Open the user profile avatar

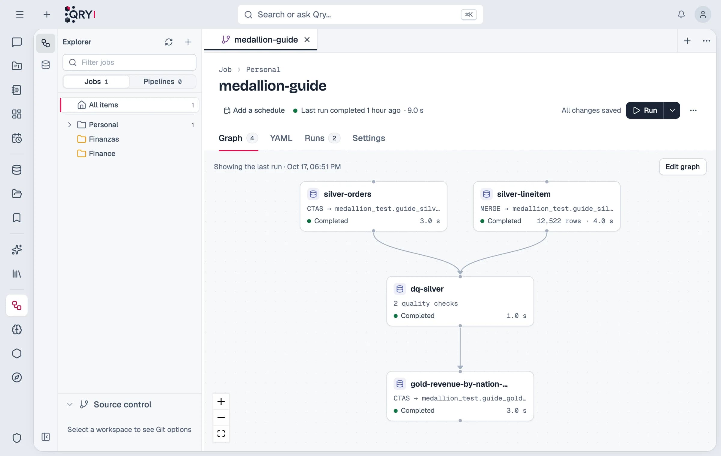[703, 14]
